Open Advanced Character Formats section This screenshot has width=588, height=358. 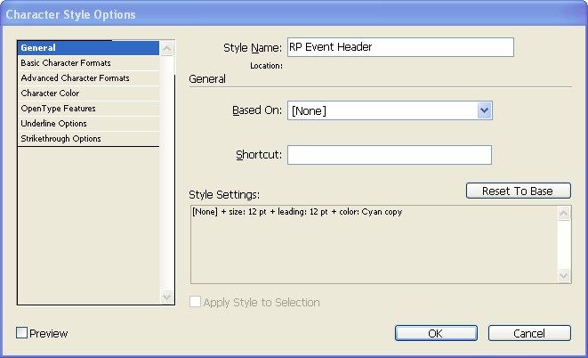[88, 78]
